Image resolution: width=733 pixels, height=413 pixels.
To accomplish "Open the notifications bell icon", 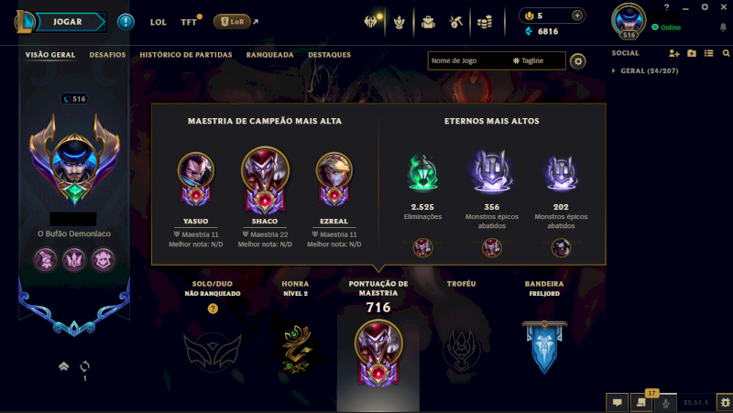I will (x=723, y=27).
